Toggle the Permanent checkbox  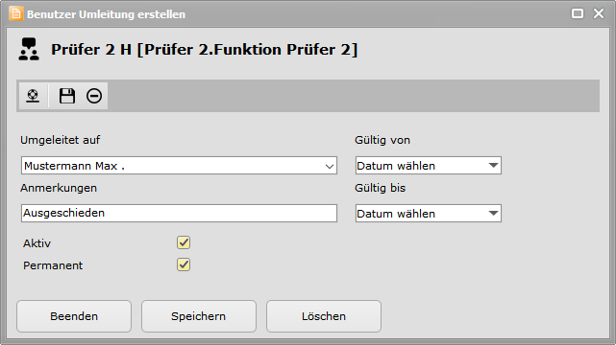point(184,264)
